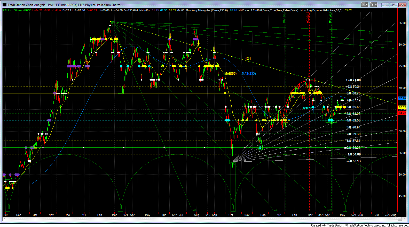Click the chart window icon in title bar
Screen dimensions: 409x227
[x=4, y=5]
